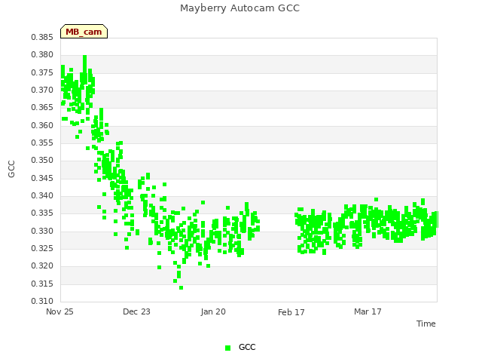Click the 0.345 y-axis value
This screenshot has height=362, width=482.
coord(42,178)
